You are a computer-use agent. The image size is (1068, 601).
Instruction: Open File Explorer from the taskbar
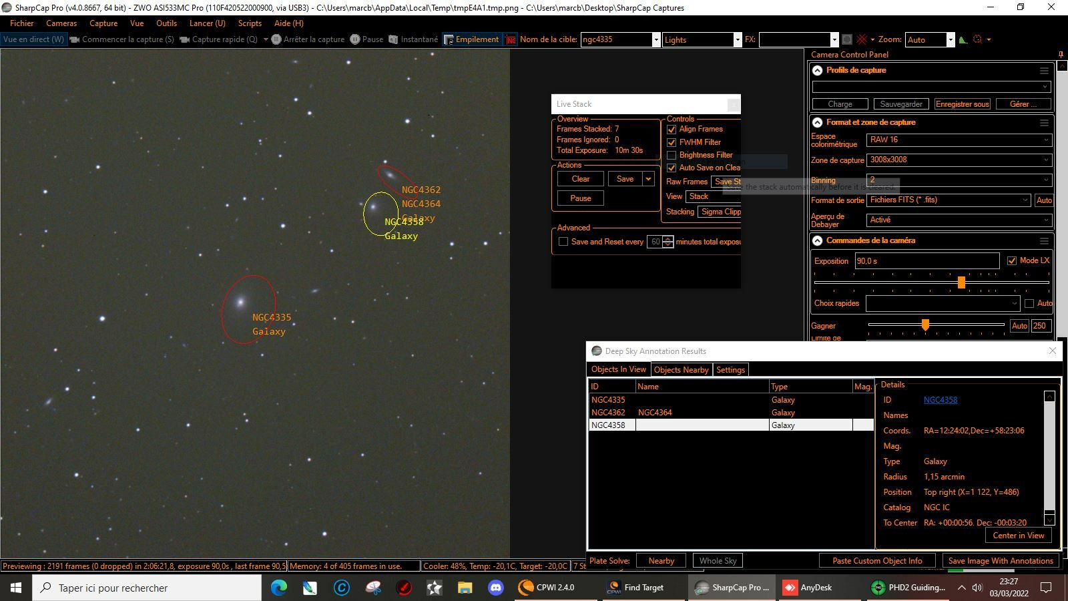(465, 588)
